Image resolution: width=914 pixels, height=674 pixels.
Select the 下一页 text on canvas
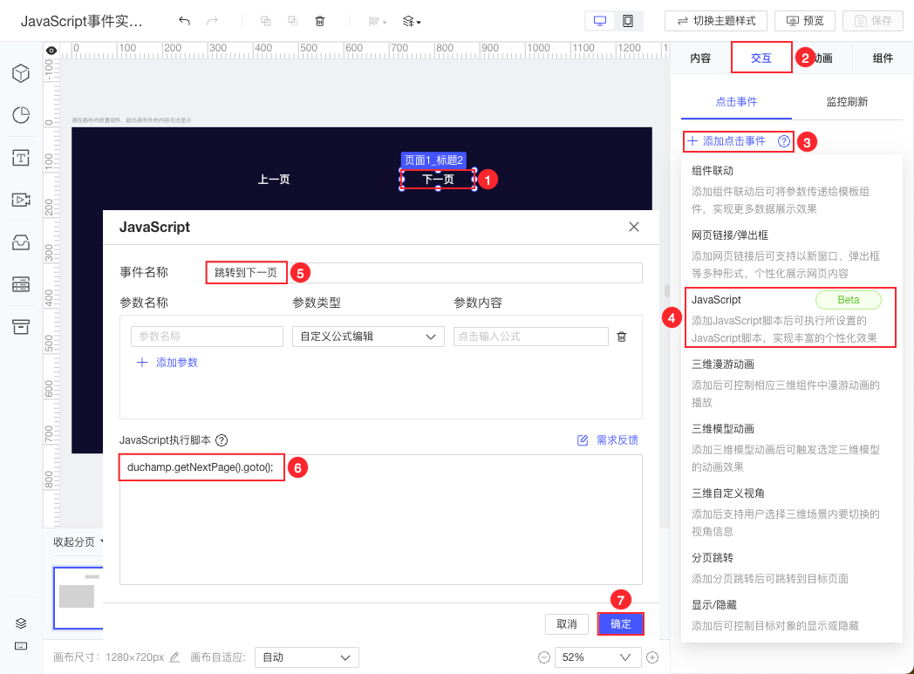tap(438, 180)
